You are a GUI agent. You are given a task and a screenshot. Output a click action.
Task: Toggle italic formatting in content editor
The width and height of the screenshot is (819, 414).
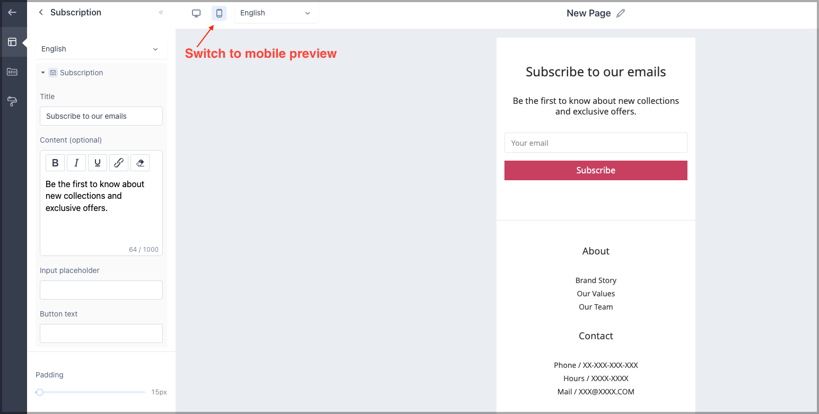76,163
